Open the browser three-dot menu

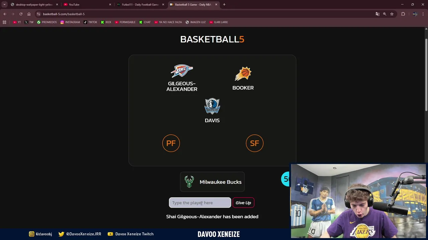pos(423,14)
